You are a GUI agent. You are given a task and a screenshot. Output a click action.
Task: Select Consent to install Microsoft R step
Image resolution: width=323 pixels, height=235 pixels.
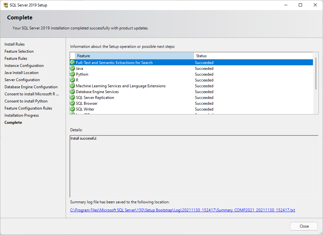coord(32,94)
